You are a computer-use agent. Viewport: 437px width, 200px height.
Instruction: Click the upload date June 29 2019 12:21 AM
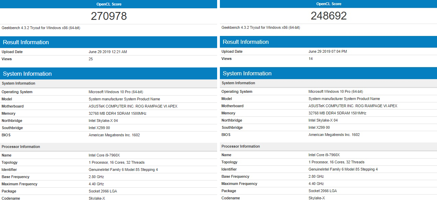[108, 52]
